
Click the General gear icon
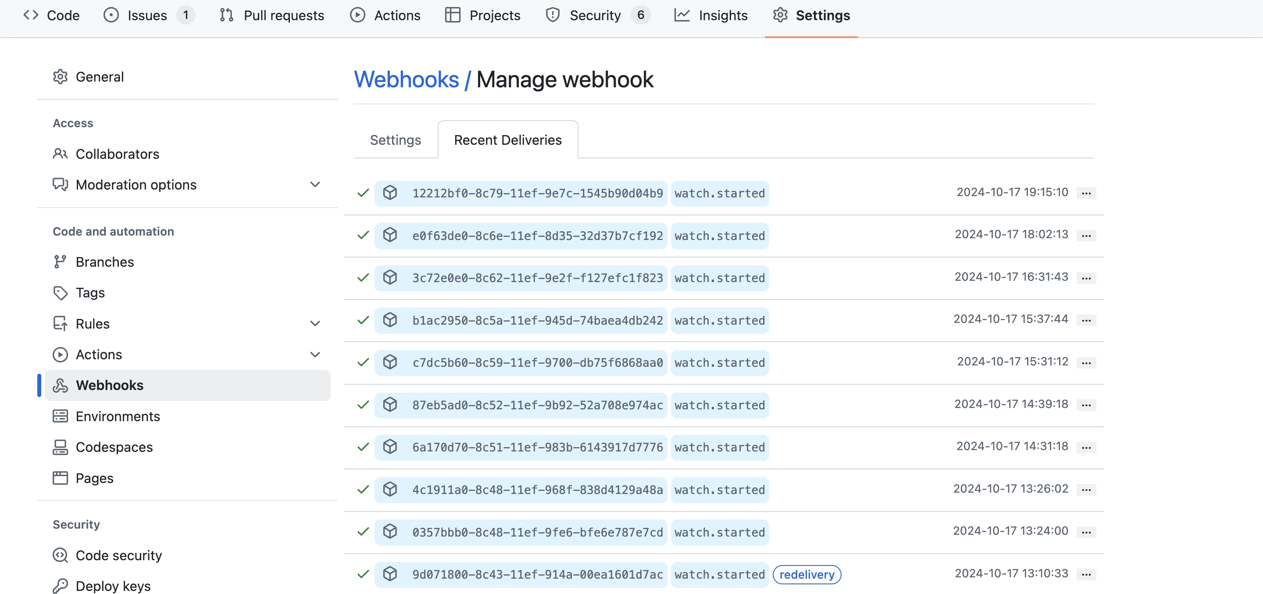60,76
